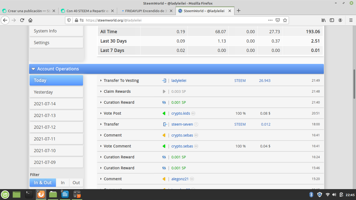
Task: Click the Steem icon on the 21:40 Curation Reward
Action: pos(164,102)
